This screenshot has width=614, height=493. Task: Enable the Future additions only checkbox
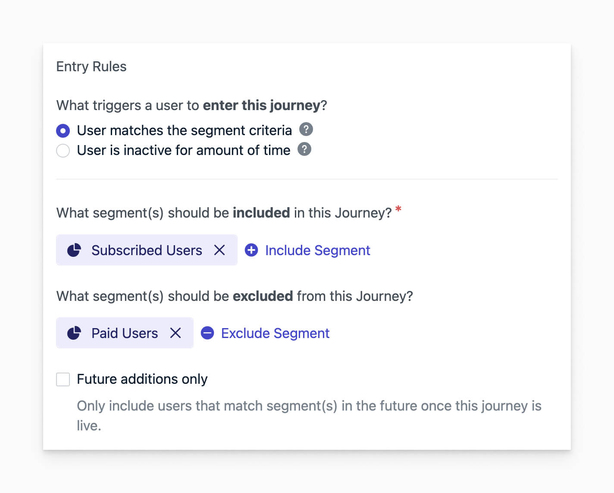click(x=63, y=379)
